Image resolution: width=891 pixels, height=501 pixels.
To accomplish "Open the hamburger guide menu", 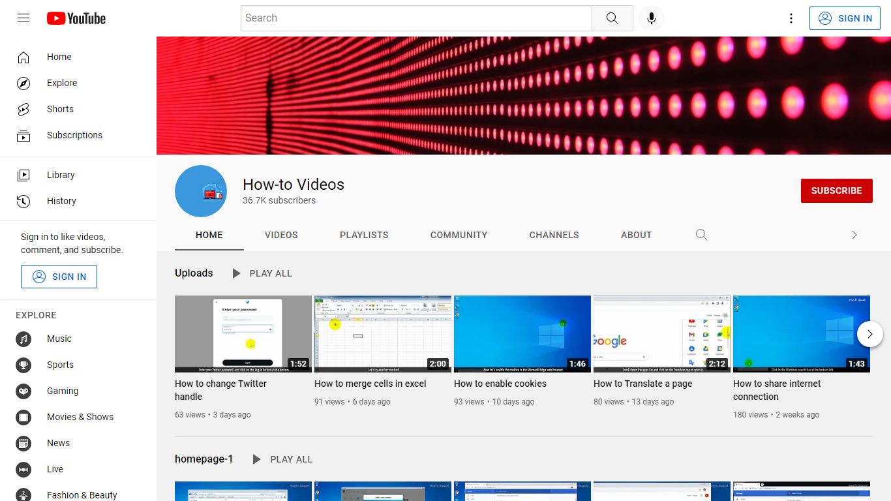I will pyautogui.click(x=23, y=18).
